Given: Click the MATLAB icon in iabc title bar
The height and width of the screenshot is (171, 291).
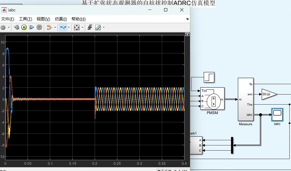Looking at the screenshot, I should [4, 10].
